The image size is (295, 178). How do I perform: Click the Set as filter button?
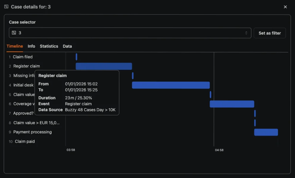click(x=270, y=33)
